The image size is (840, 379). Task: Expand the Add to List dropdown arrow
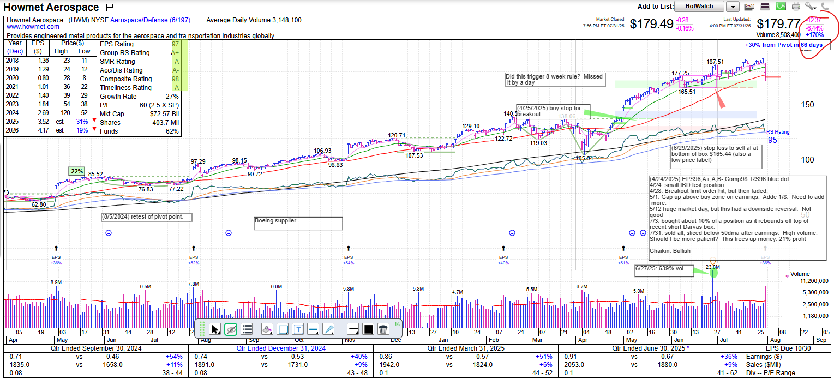pyautogui.click(x=733, y=7)
